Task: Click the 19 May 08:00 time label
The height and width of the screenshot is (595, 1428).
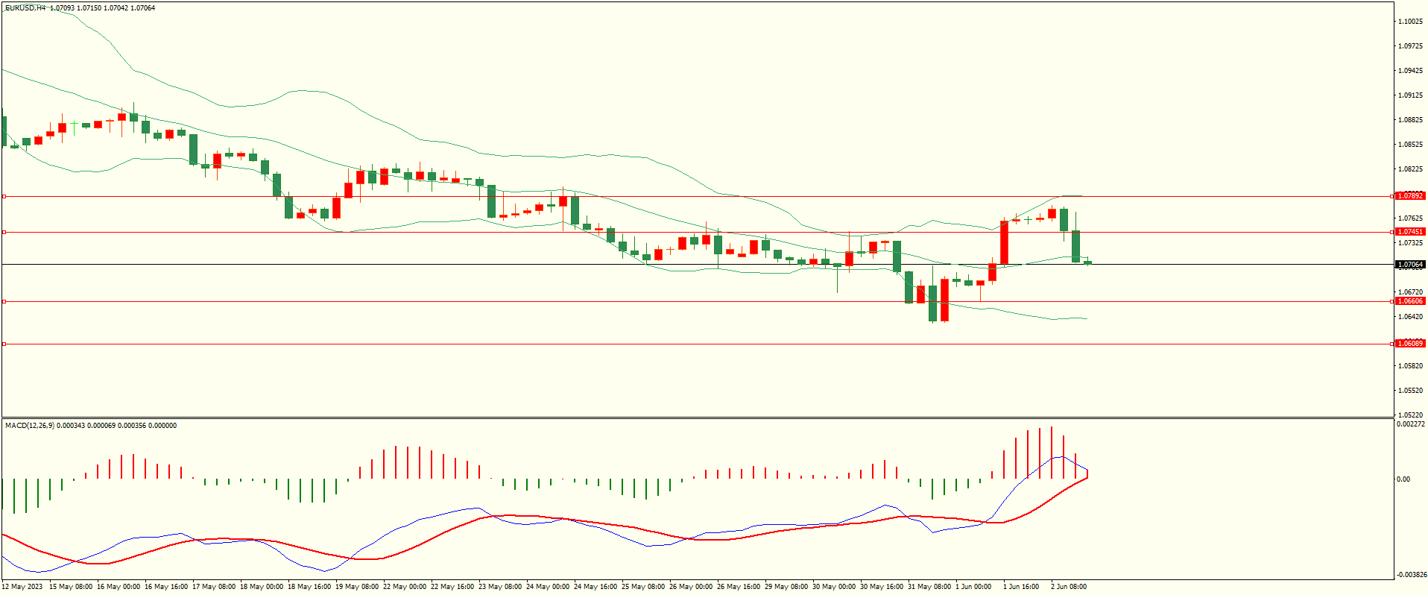Action: (x=357, y=587)
